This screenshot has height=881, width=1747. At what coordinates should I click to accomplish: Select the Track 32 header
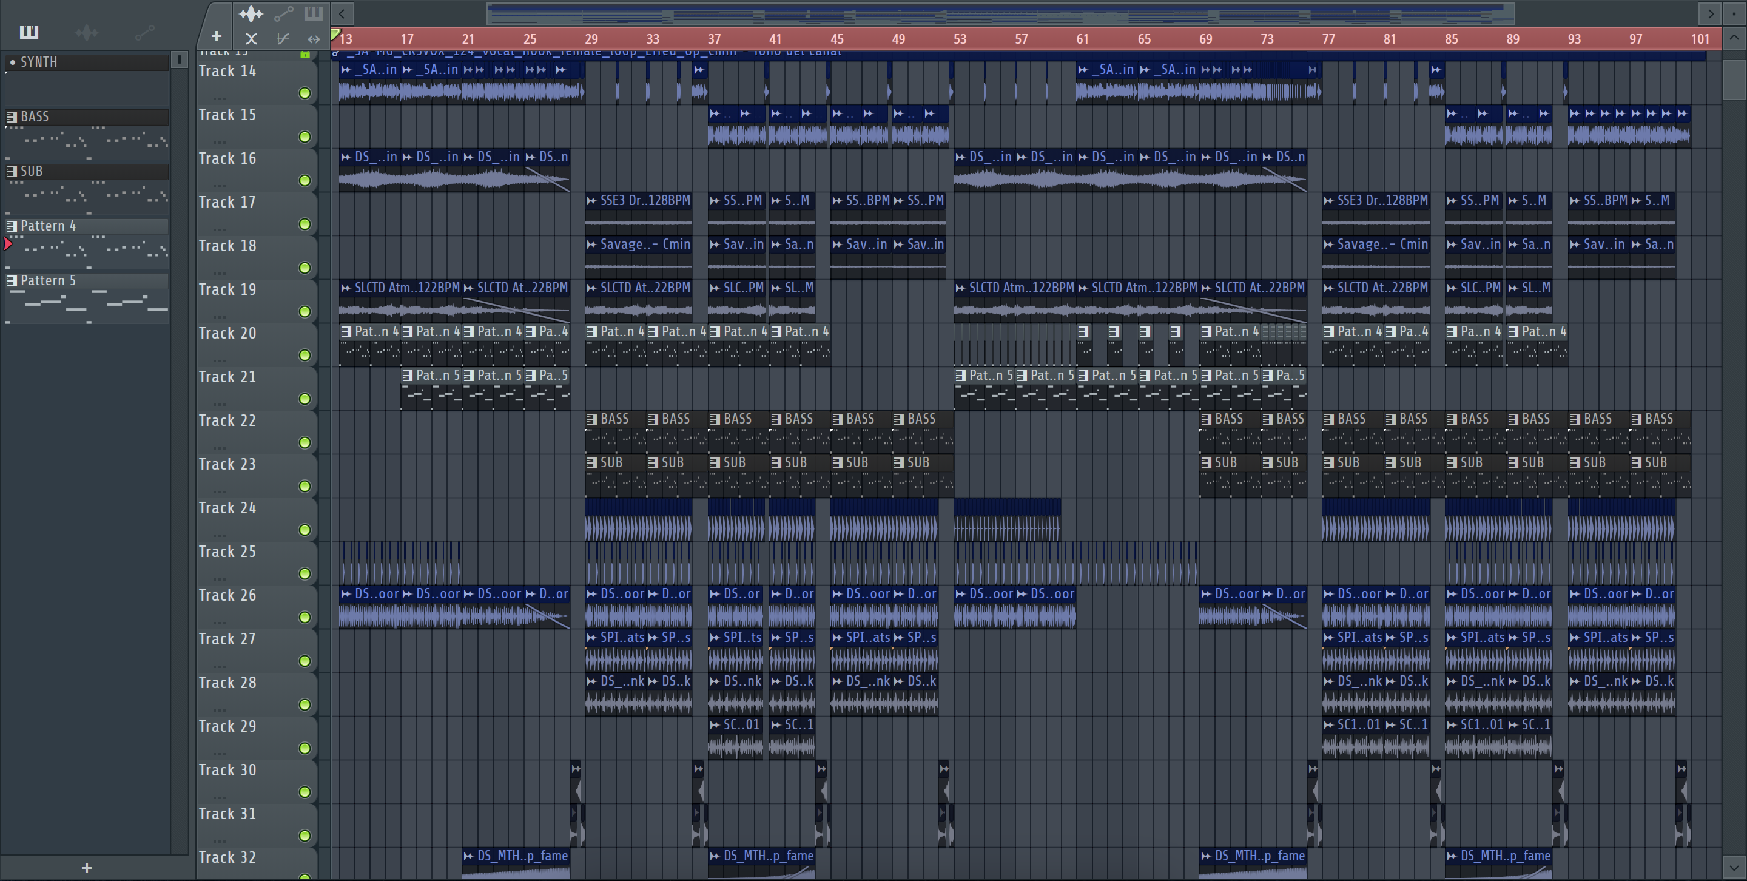tap(257, 863)
